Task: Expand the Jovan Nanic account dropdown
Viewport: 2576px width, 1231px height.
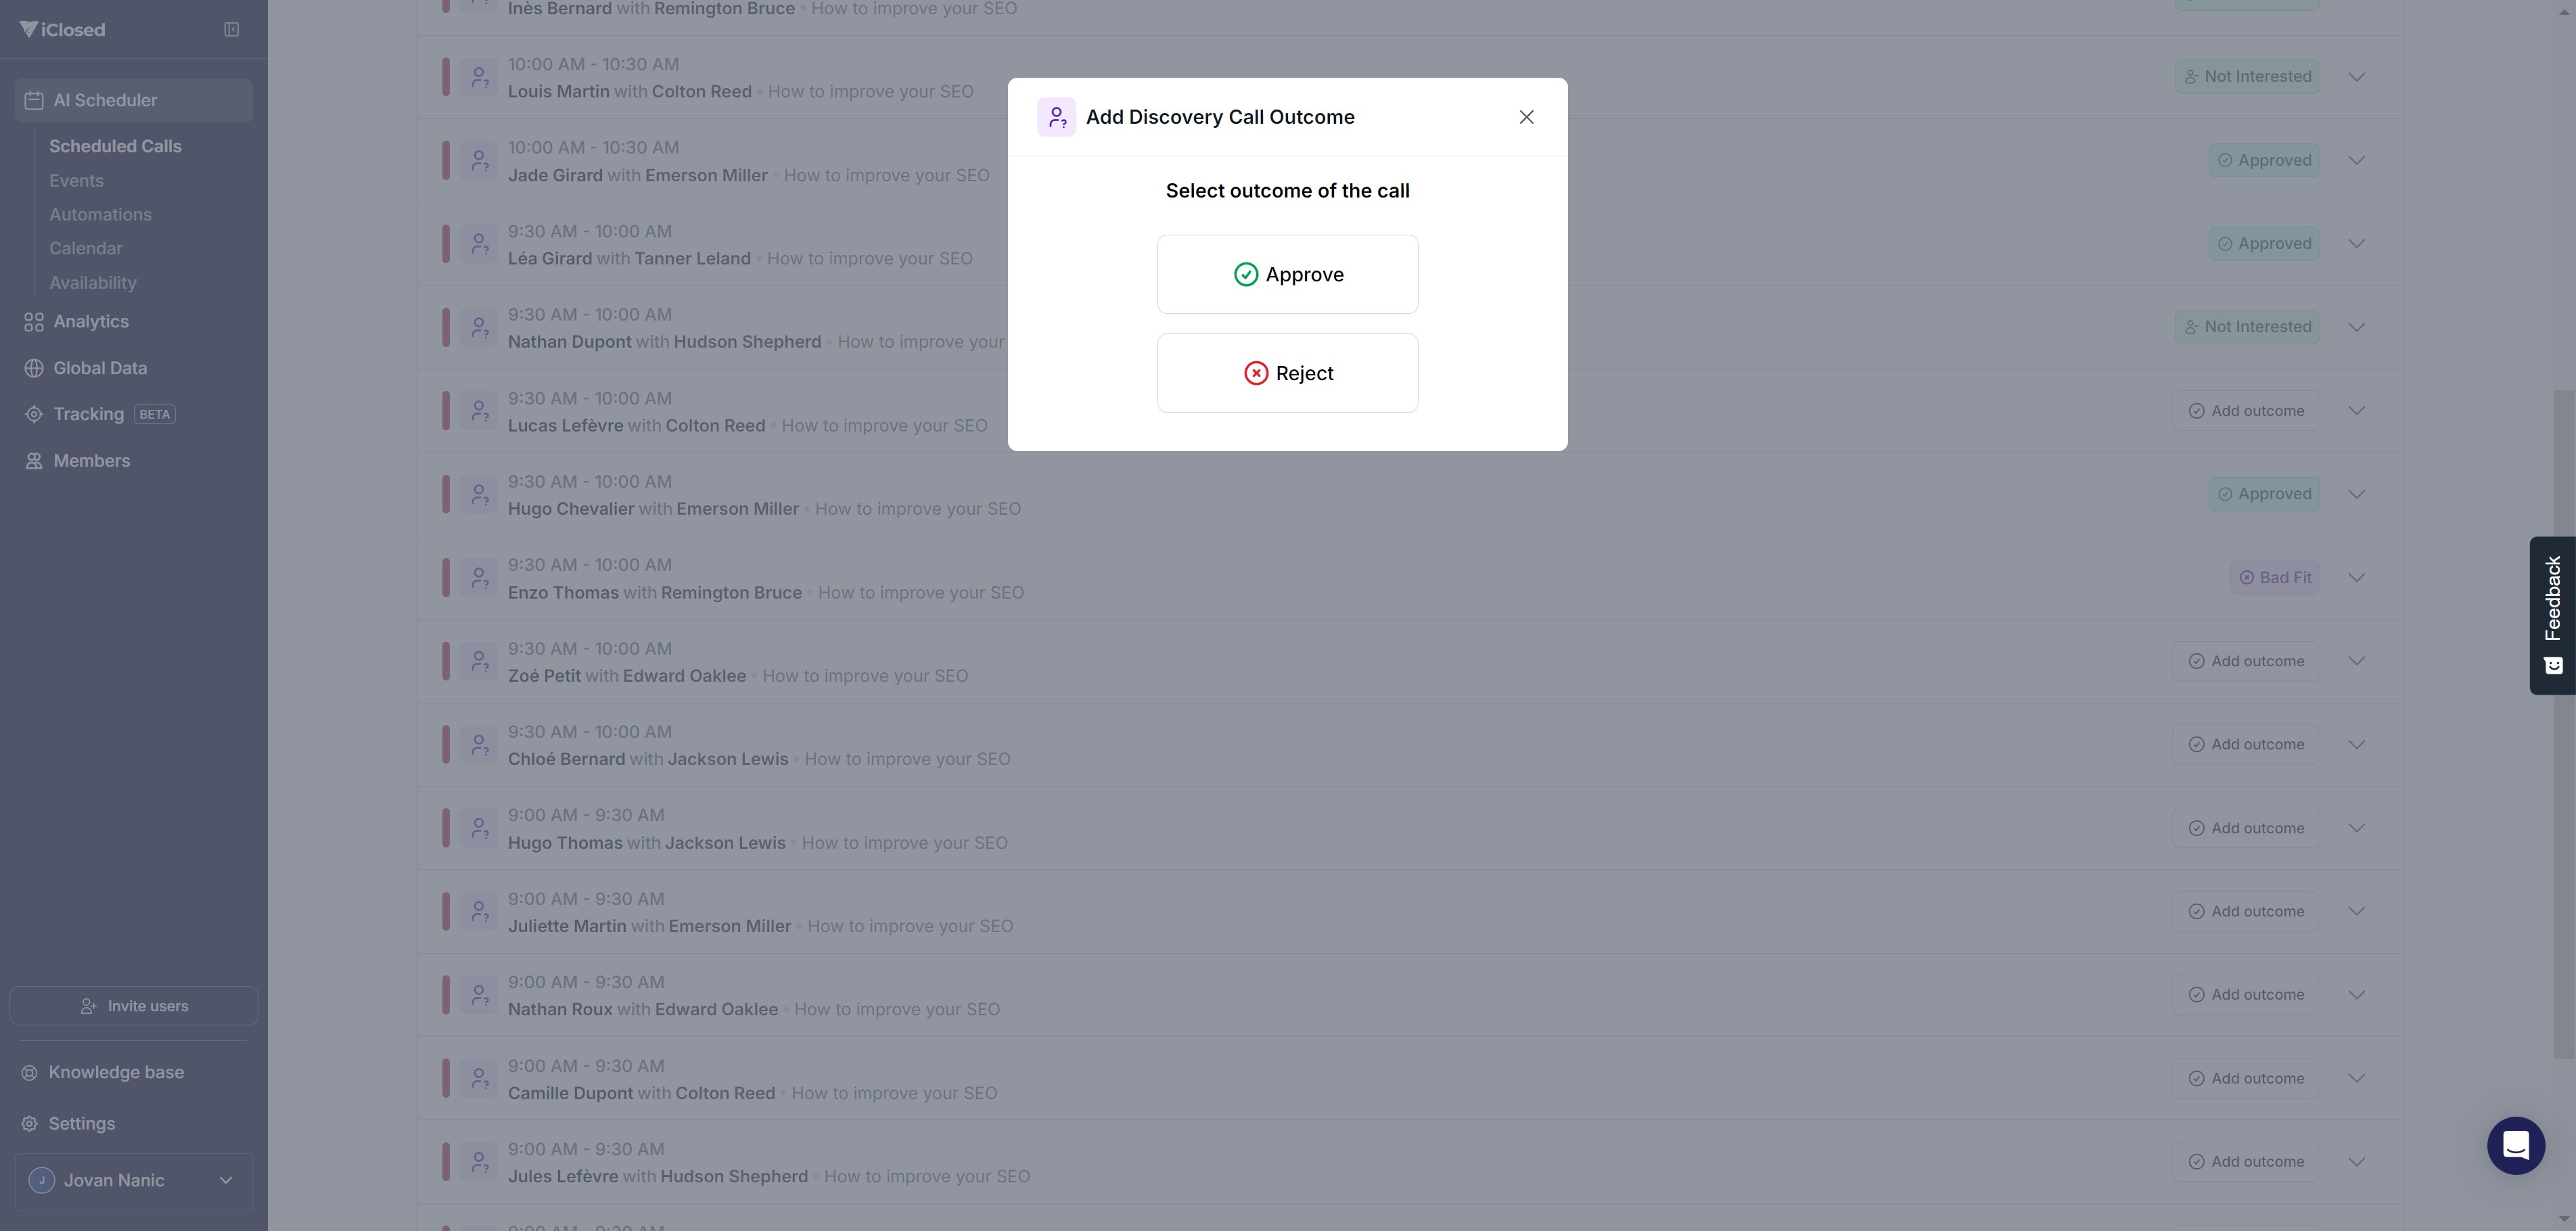Action: click(134, 1181)
